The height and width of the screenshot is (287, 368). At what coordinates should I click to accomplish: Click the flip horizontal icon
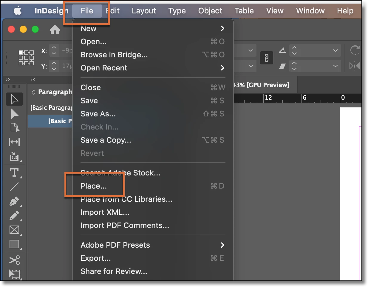click(355, 66)
